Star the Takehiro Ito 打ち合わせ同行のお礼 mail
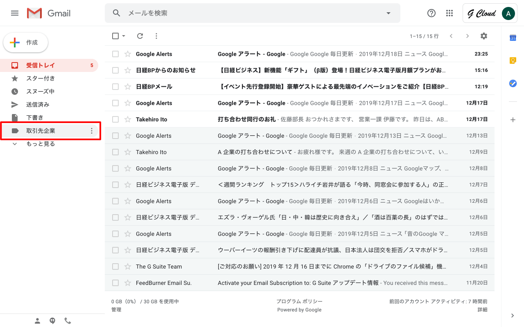The image size is (524, 327). [128, 119]
